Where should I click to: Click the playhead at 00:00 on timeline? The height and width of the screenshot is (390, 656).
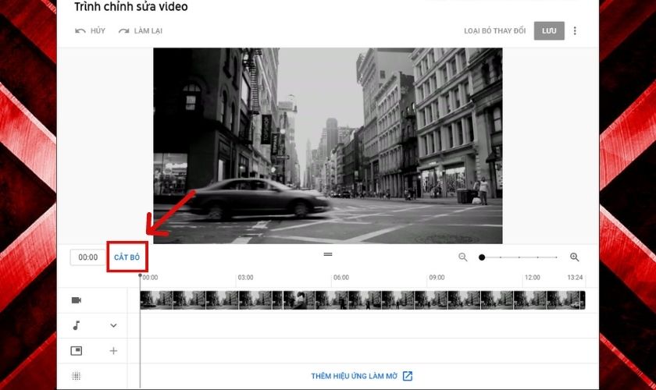pyautogui.click(x=140, y=276)
